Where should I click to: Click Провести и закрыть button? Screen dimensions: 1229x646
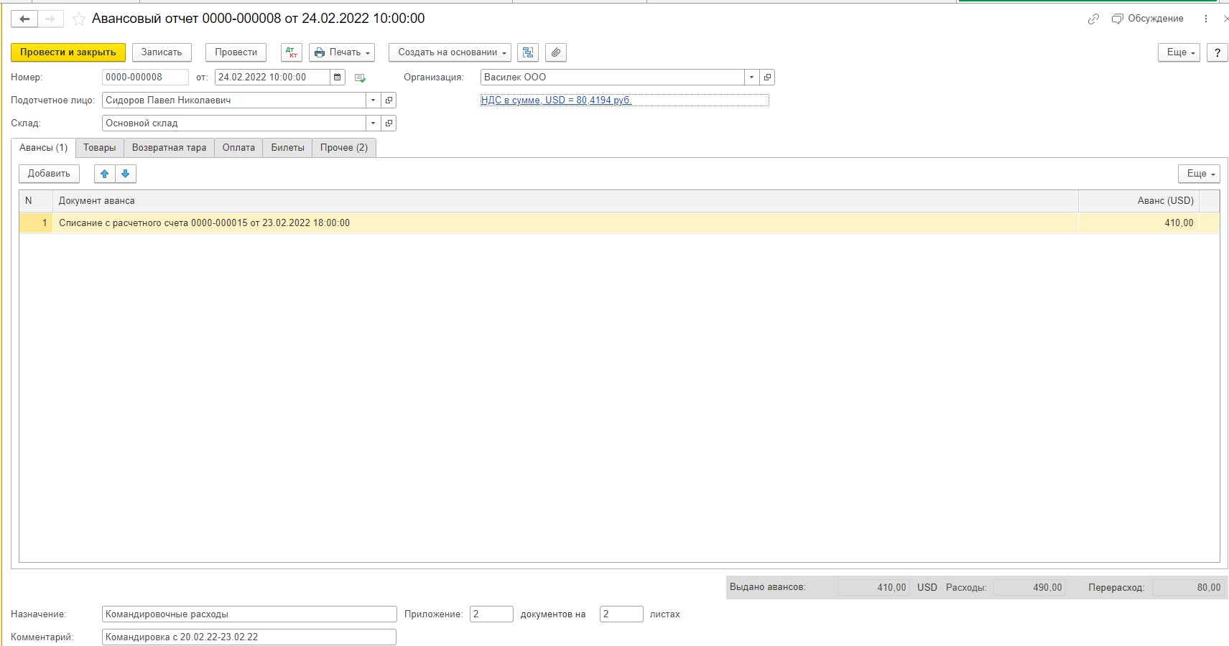[x=68, y=52]
